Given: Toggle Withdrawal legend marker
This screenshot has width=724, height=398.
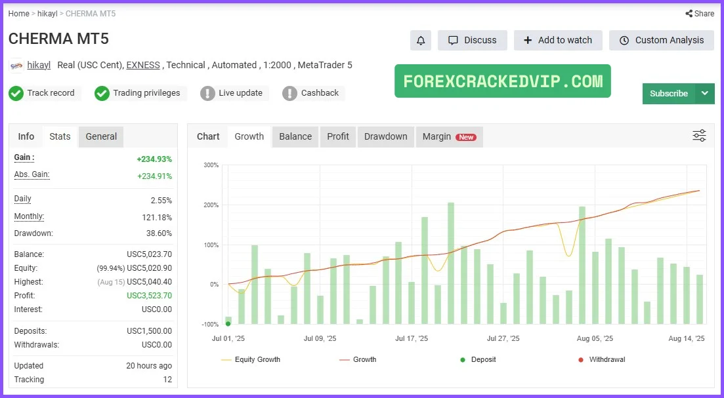Looking at the screenshot, I should [x=602, y=359].
